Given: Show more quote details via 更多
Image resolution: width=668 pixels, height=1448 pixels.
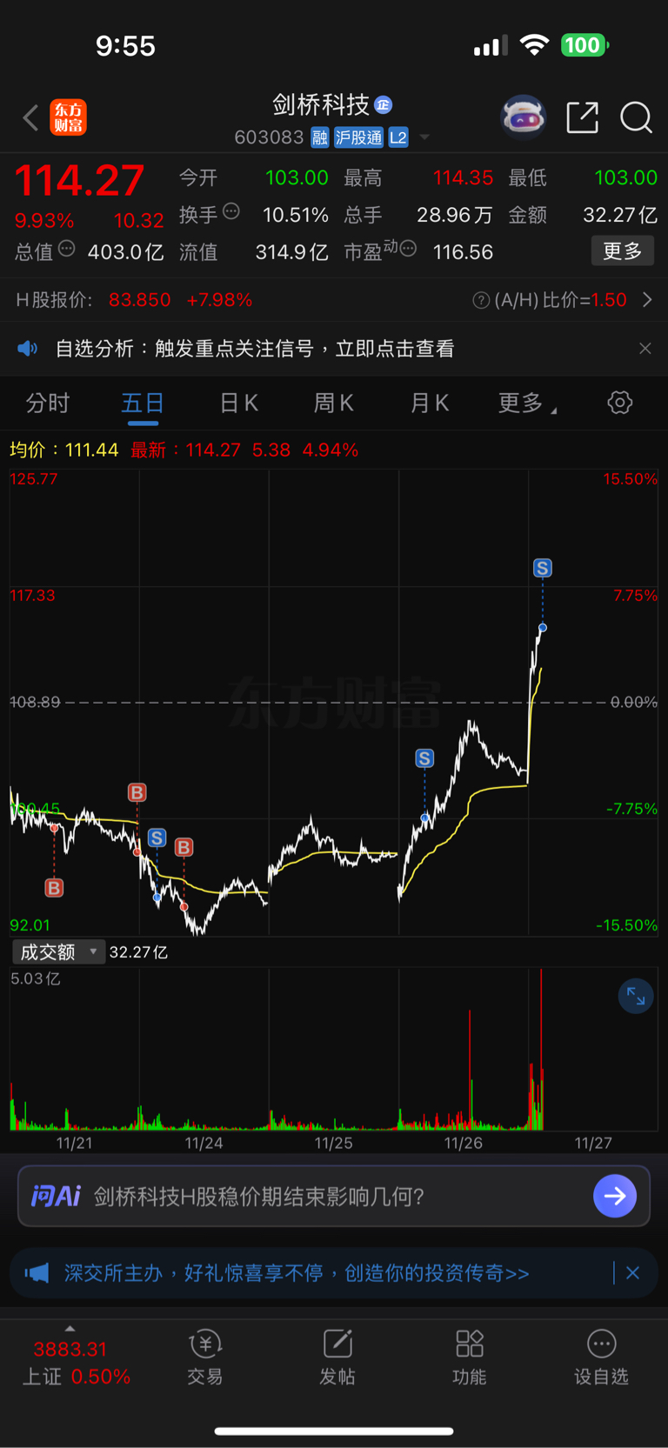Looking at the screenshot, I should coord(623,251).
